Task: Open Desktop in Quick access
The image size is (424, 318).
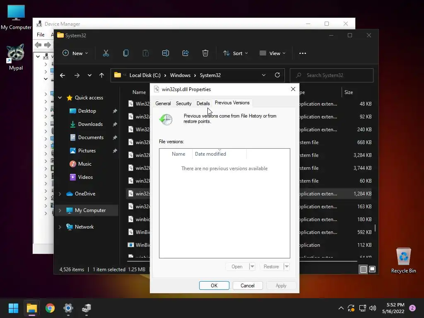Action: pos(87,111)
